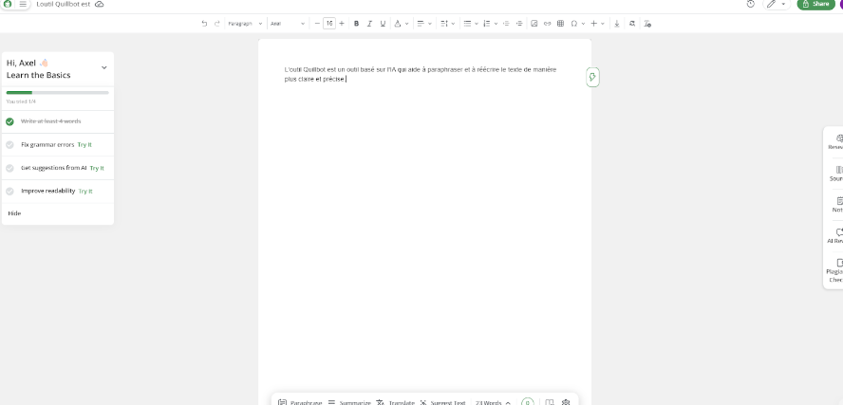Decrease the paragraph indent
Viewport: 843px width, 405px height.
tap(506, 24)
